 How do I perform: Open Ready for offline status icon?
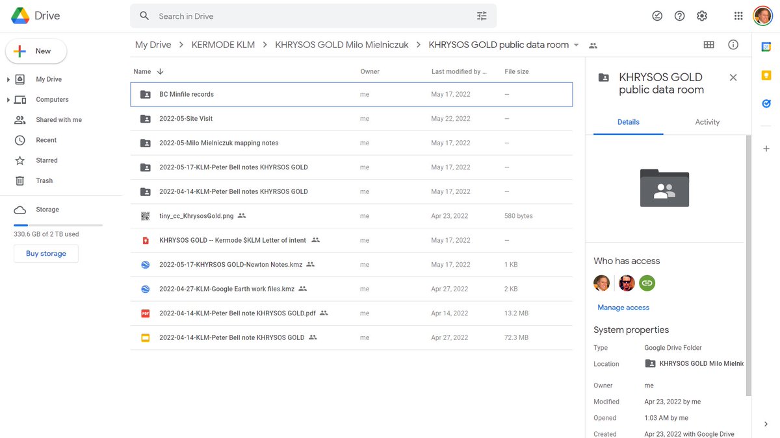point(657,16)
